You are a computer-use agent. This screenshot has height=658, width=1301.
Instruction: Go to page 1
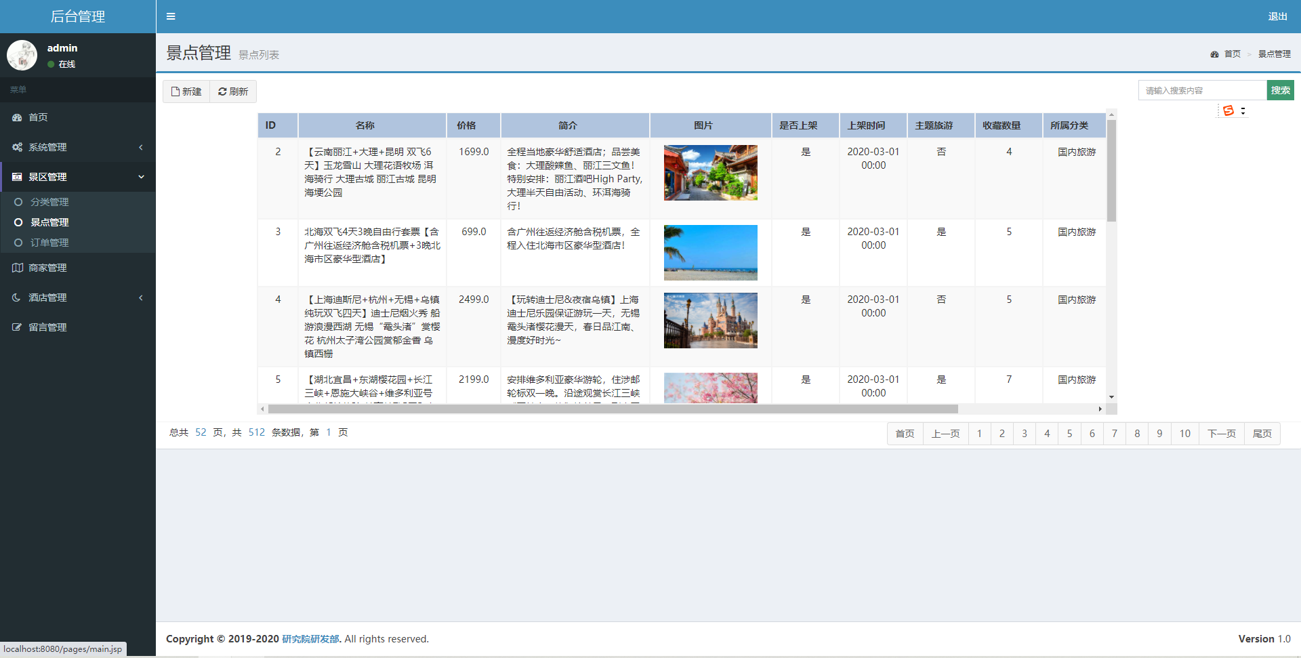coord(979,434)
